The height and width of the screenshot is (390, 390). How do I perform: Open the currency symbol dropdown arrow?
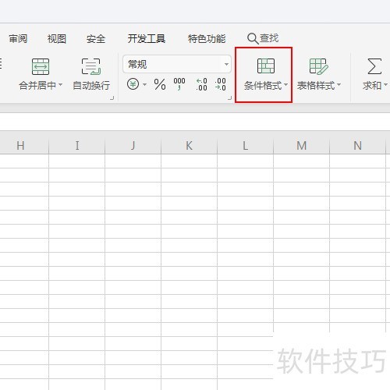click(x=144, y=84)
